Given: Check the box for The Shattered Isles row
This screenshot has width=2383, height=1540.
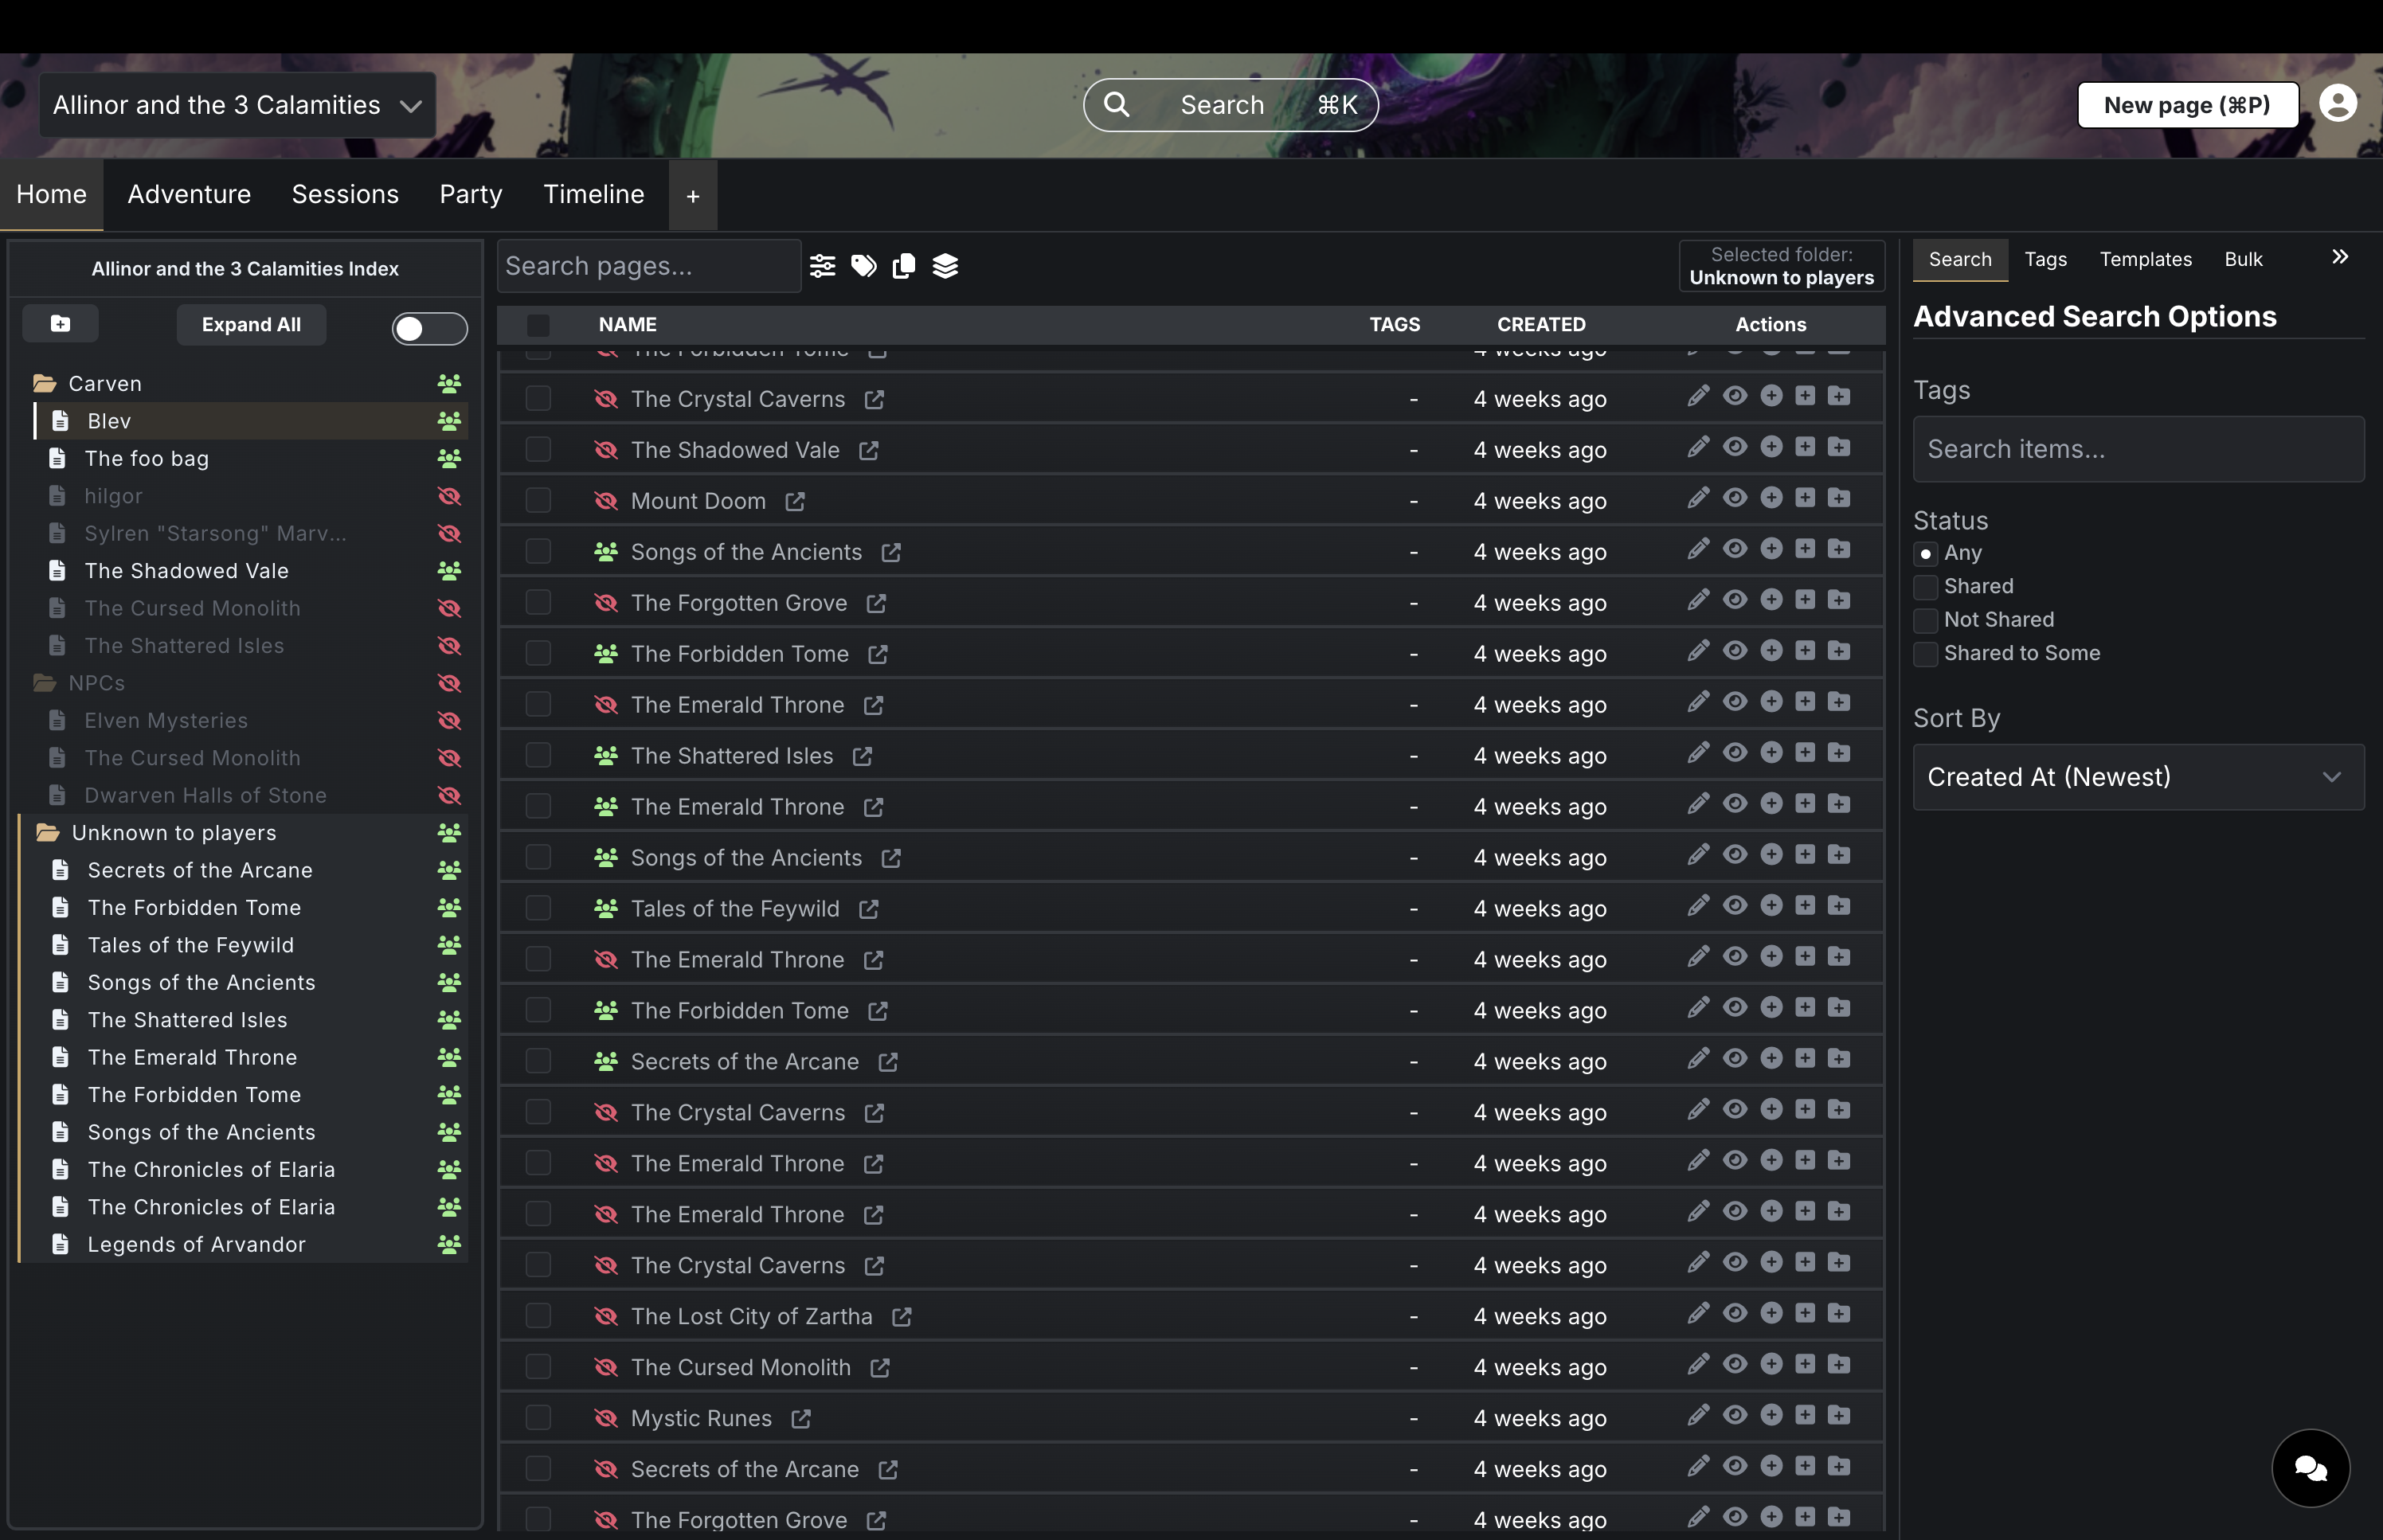Looking at the screenshot, I should click(x=538, y=755).
